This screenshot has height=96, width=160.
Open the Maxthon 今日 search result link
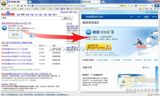tap(9, 84)
